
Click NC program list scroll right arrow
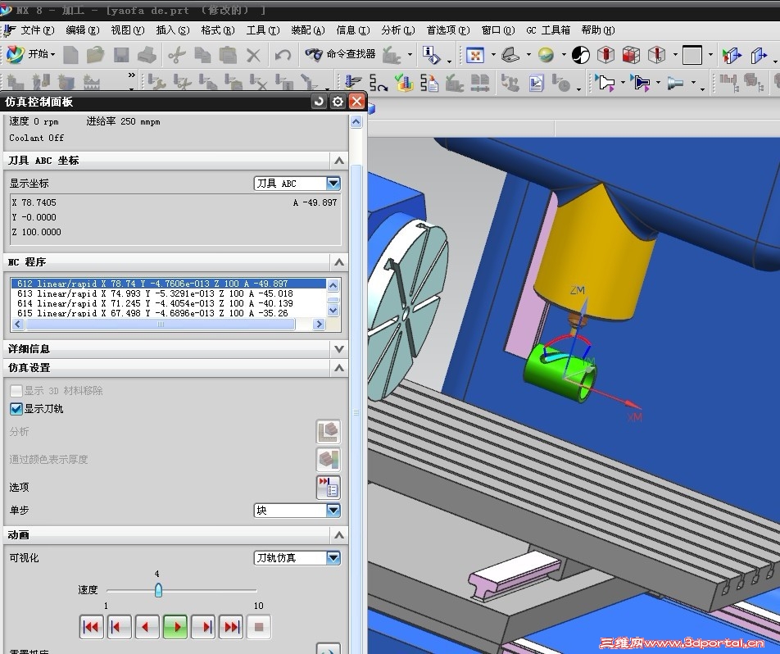click(x=319, y=324)
